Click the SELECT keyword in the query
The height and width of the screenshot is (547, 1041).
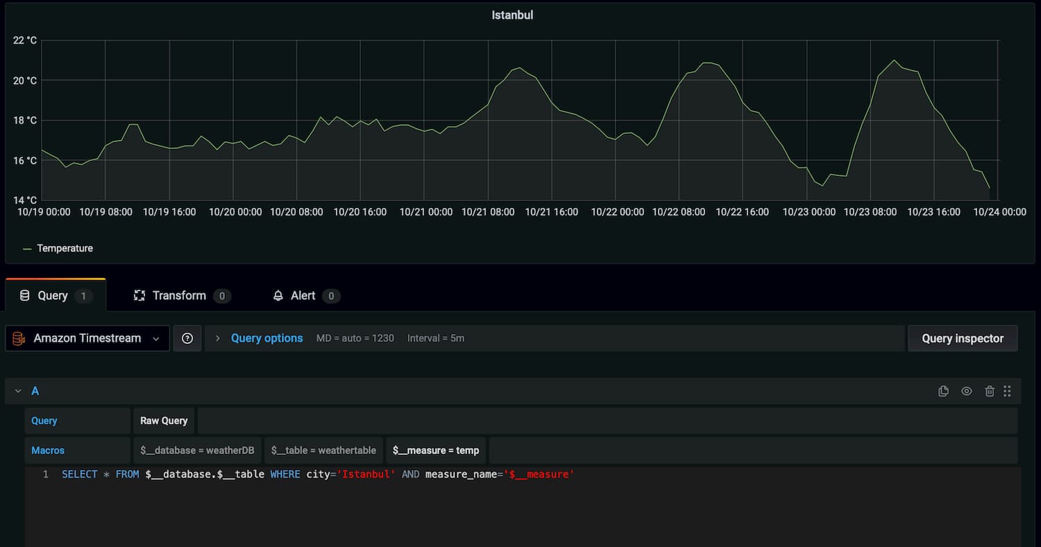click(80, 475)
